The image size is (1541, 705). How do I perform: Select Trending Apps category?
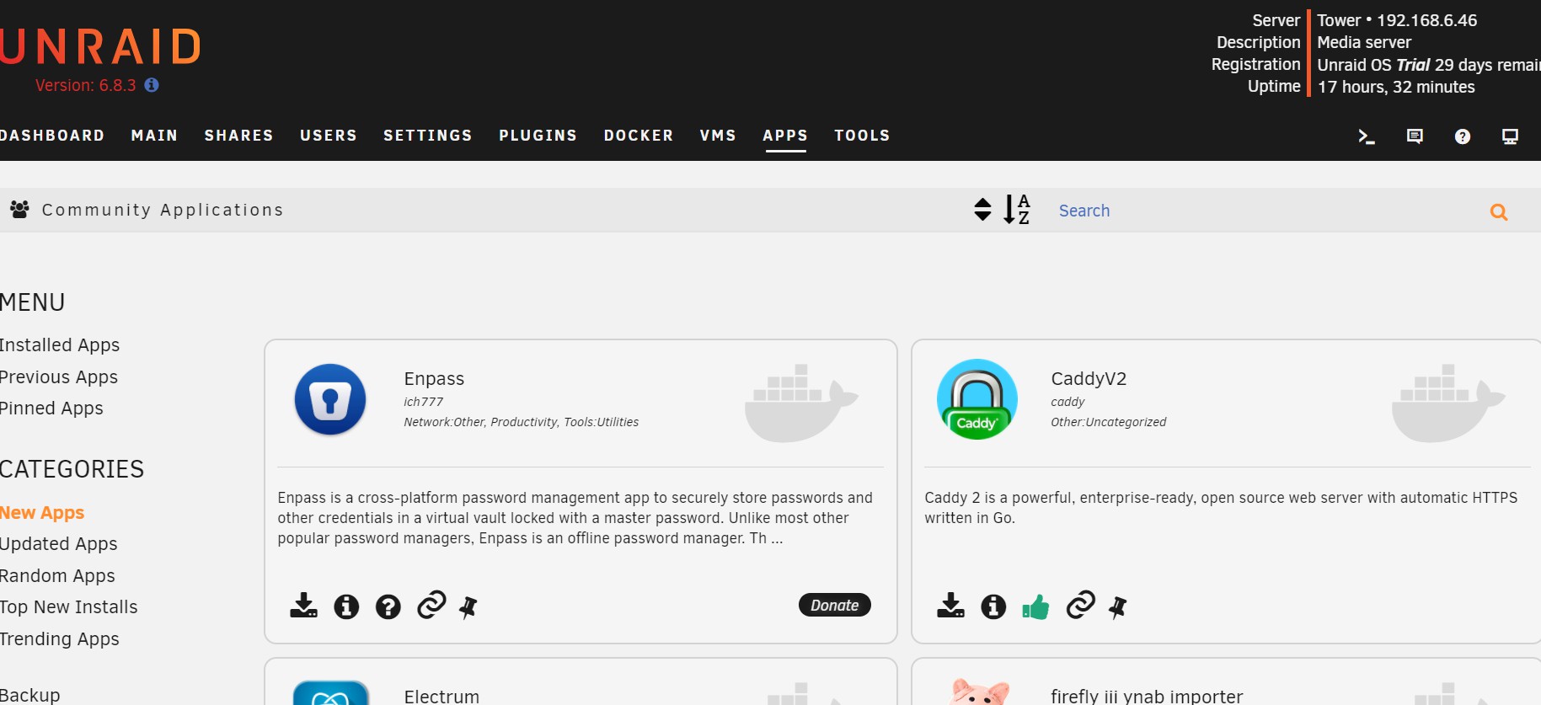tap(60, 638)
